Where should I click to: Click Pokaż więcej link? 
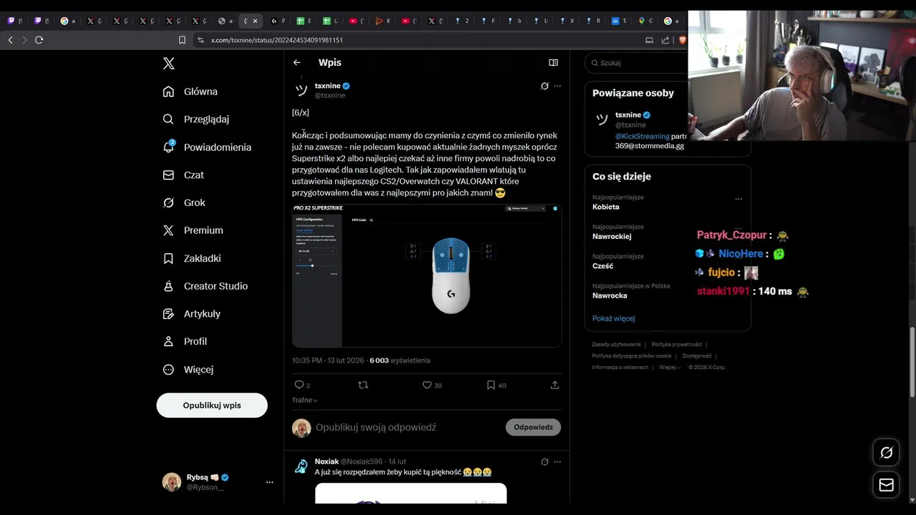point(613,318)
